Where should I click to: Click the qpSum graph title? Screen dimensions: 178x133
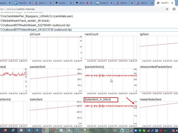tap(144, 34)
